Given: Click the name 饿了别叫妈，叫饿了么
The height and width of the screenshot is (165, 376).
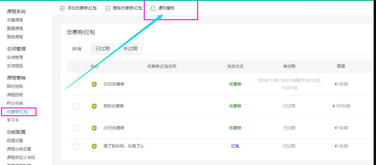Looking at the screenshot, I should (124, 146).
